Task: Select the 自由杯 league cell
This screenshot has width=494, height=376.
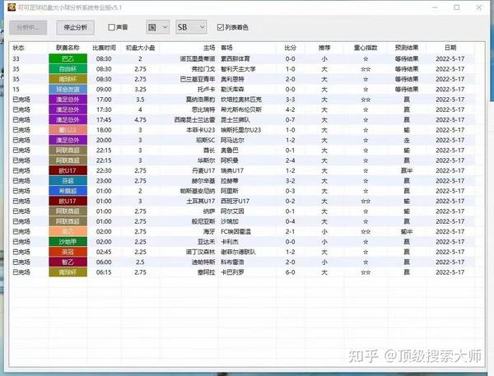Action: pos(68,69)
